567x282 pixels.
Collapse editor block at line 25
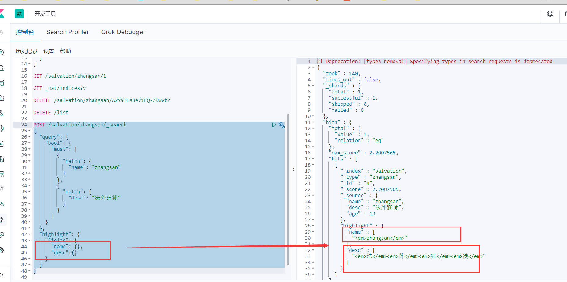click(x=29, y=131)
